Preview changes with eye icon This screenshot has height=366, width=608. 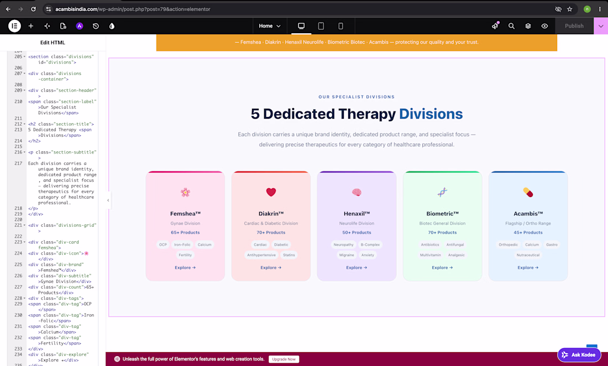[545, 26]
